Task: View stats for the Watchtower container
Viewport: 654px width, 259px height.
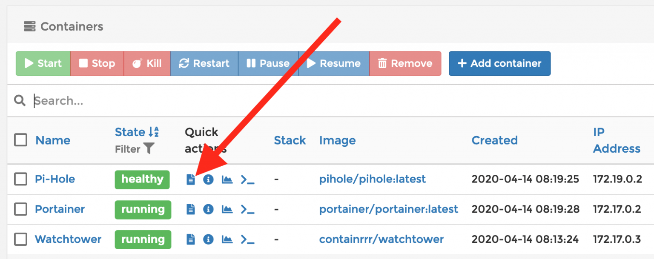Action: pyautogui.click(x=227, y=239)
